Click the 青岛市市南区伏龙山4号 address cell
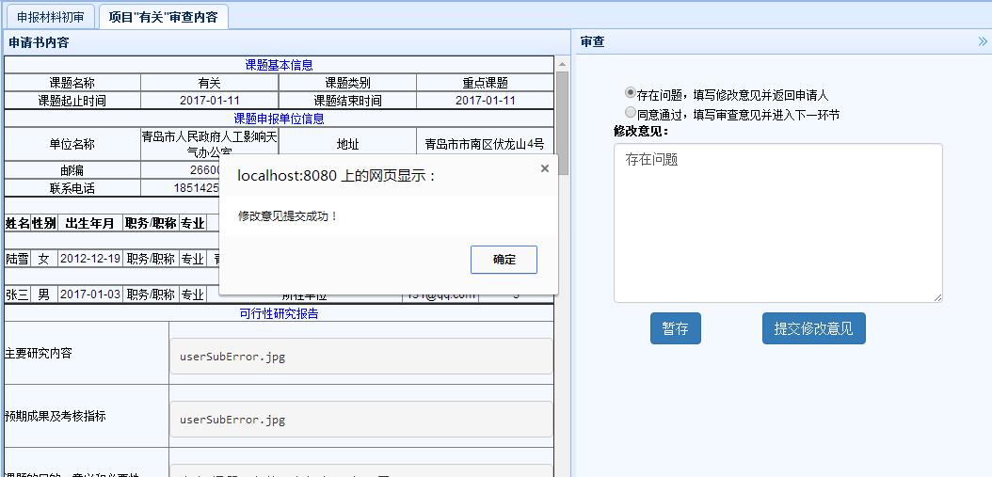Viewport: 992px width, 477px height. point(485,144)
